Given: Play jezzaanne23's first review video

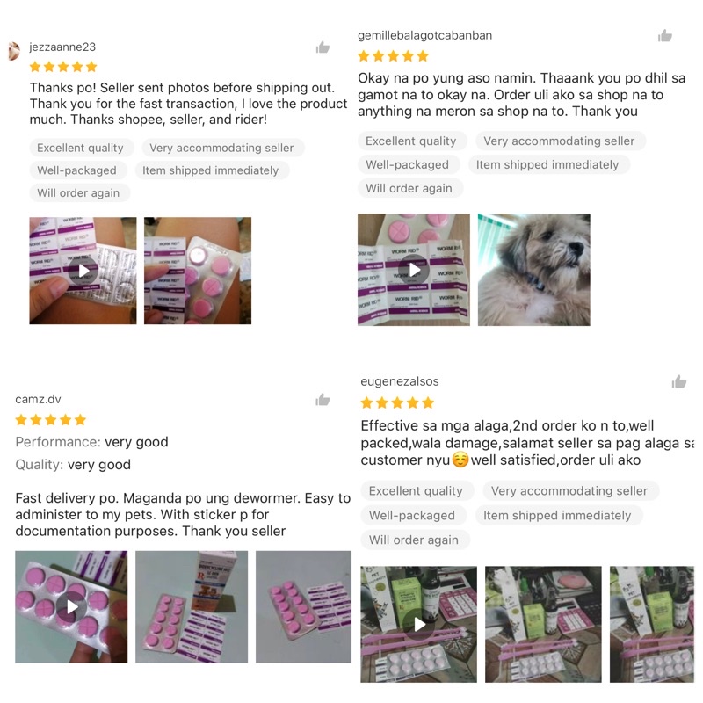Looking at the screenshot, I should click(x=83, y=271).
